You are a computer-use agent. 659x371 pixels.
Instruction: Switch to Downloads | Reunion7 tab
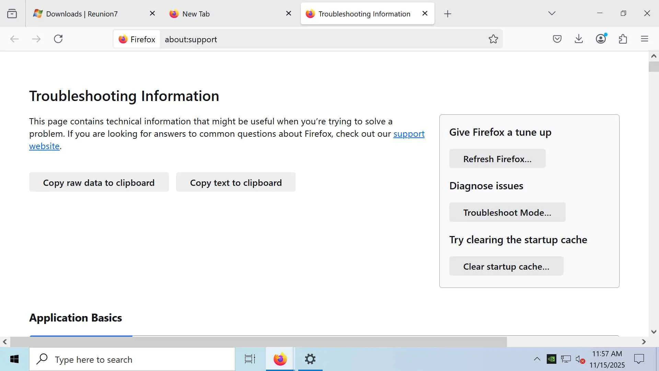click(x=82, y=14)
